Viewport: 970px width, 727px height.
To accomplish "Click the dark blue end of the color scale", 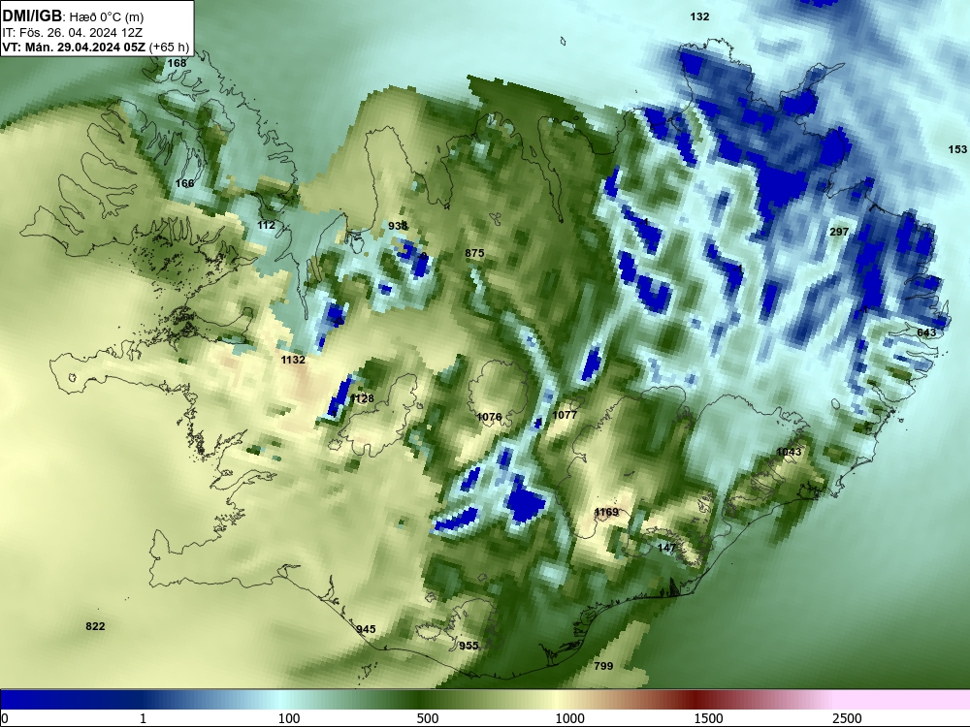I will pos(25,700).
